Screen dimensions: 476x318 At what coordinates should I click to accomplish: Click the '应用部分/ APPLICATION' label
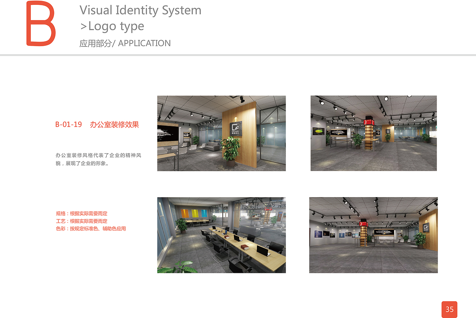pyautogui.click(x=125, y=43)
